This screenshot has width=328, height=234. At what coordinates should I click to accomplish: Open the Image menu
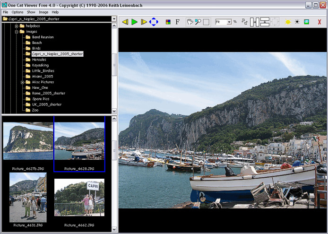[43, 12]
